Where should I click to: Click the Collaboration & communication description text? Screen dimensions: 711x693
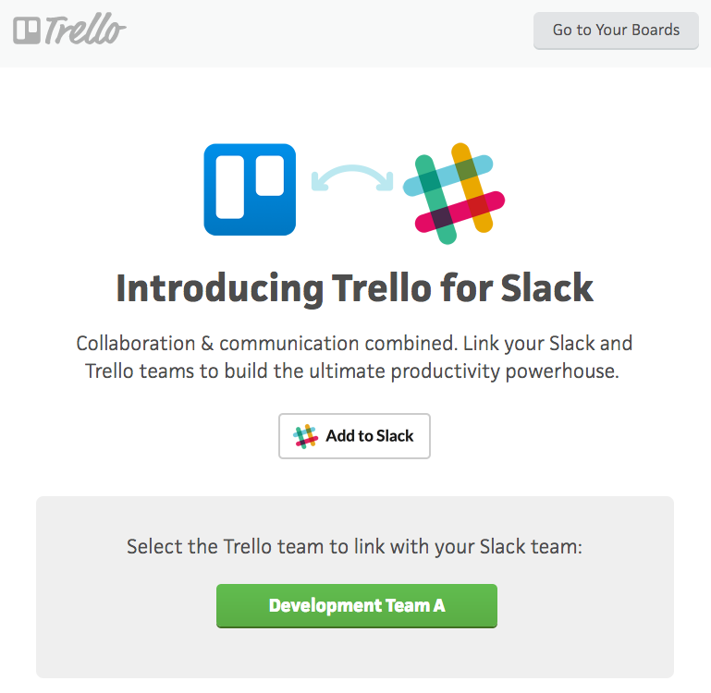click(x=354, y=358)
